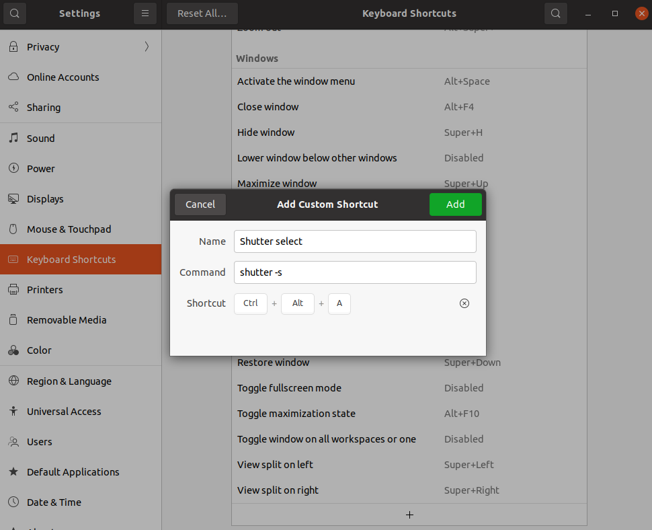
Task: Go to Sharing settings
Action: (x=81, y=108)
